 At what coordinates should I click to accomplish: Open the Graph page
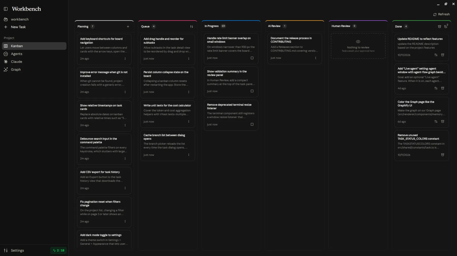pos(34,70)
